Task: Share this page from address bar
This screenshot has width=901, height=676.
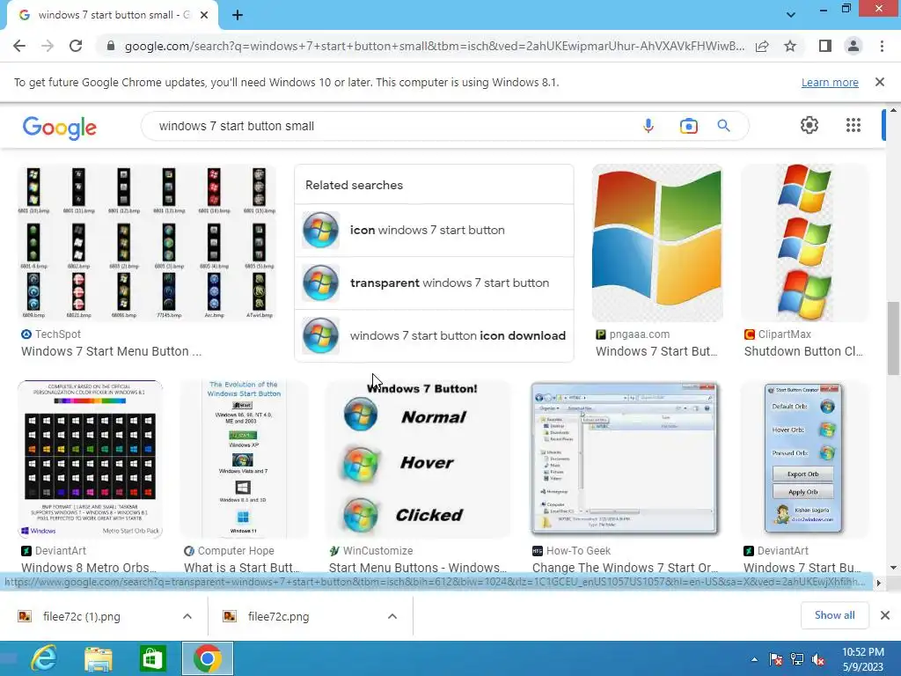Action: [x=762, y=46]
